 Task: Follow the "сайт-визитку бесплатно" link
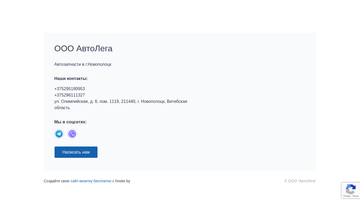click(91, 181)
